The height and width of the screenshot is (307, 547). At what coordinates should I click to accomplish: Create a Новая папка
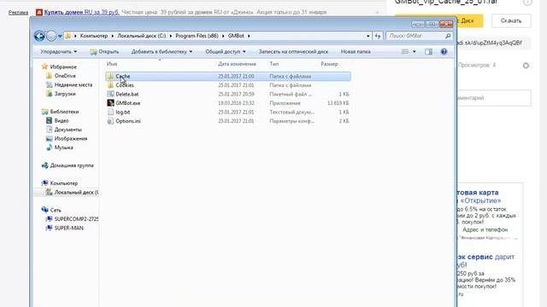pyautogui.click(x=356, y=51)
